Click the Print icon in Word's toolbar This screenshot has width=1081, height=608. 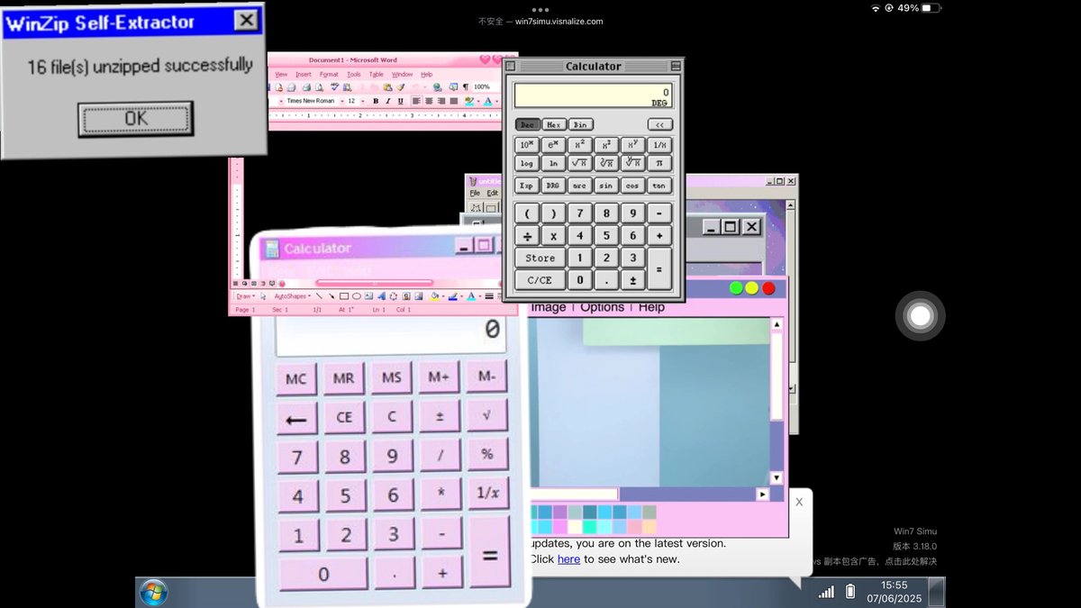[x=306, y=87]
